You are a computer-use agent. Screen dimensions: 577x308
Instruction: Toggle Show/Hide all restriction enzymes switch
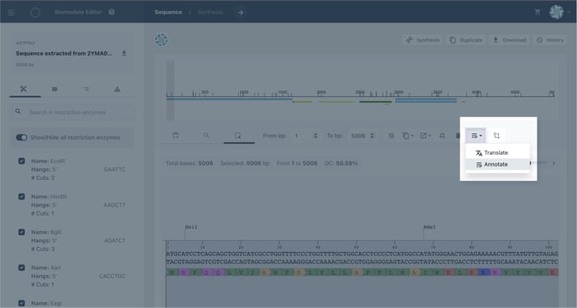pos(22,137)
